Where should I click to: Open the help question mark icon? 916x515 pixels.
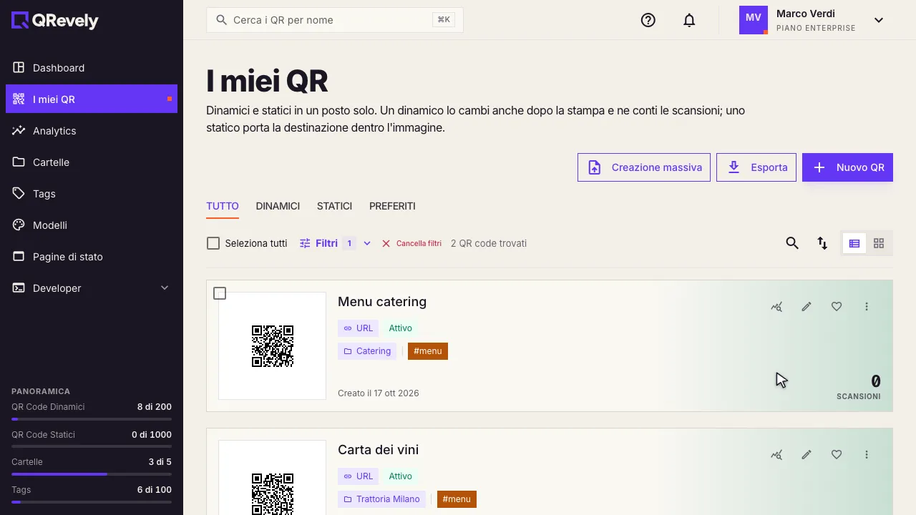pos(648,20)
